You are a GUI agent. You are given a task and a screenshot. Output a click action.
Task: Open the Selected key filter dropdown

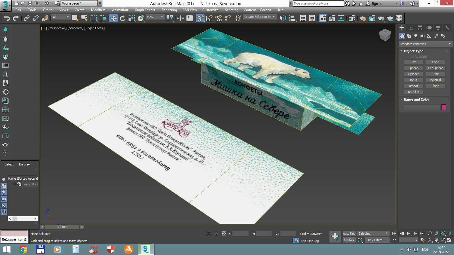click(x=373, y=233)
